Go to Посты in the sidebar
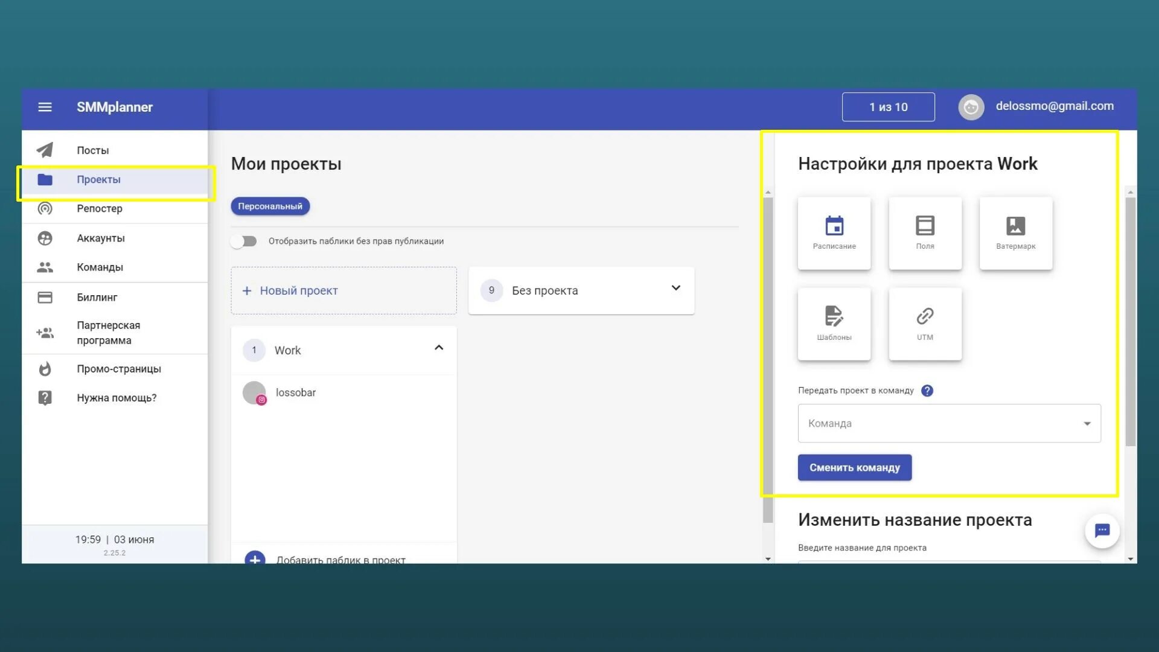This screenshot has width=1159, height=652. pyautogui.click(x=92, y=150)
